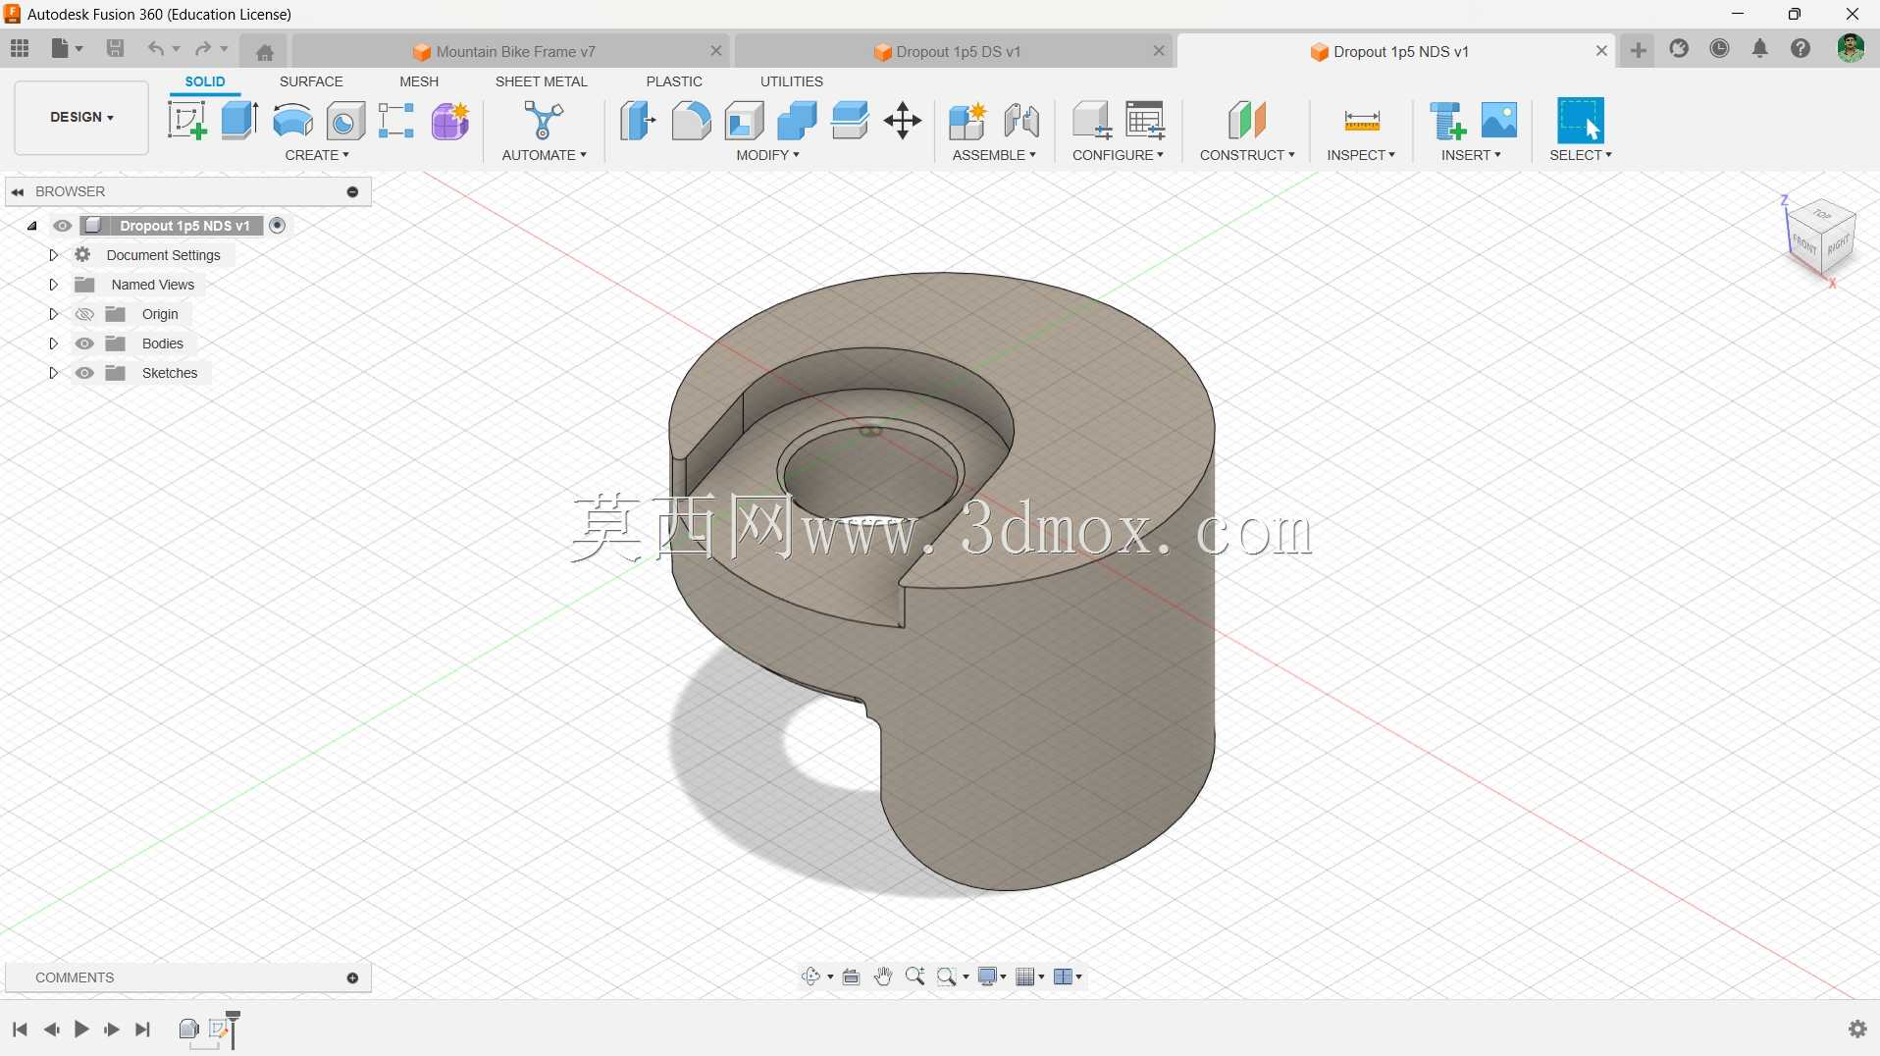Switch to the MESH tab
The width and height of the screenshot is (1880, 1056).
point(419,81)
